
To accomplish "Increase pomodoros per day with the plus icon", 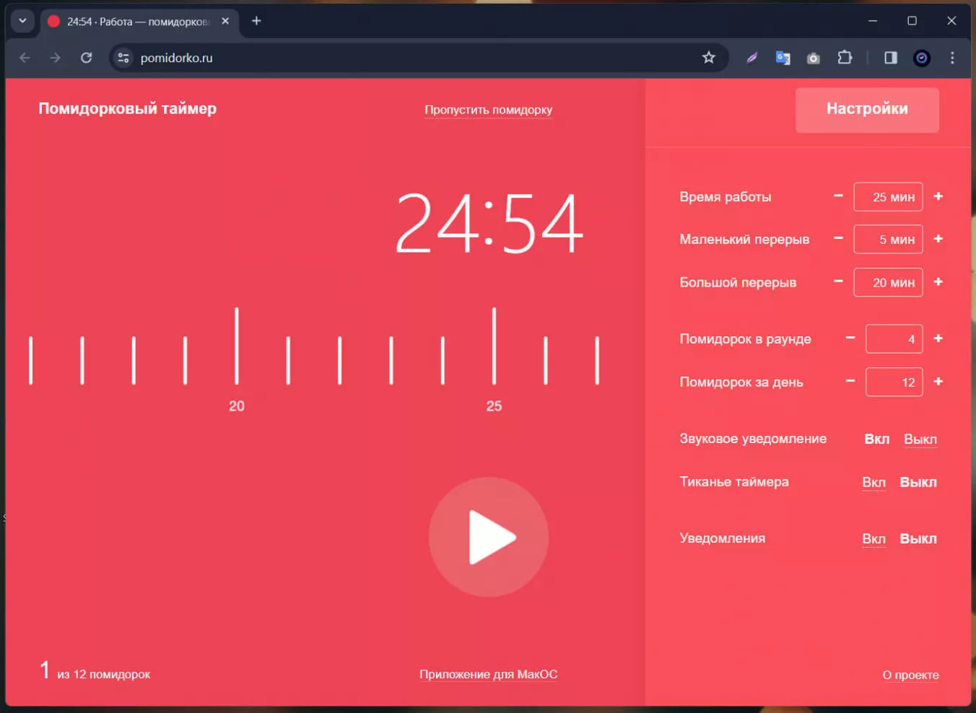I will click(938, 381).
